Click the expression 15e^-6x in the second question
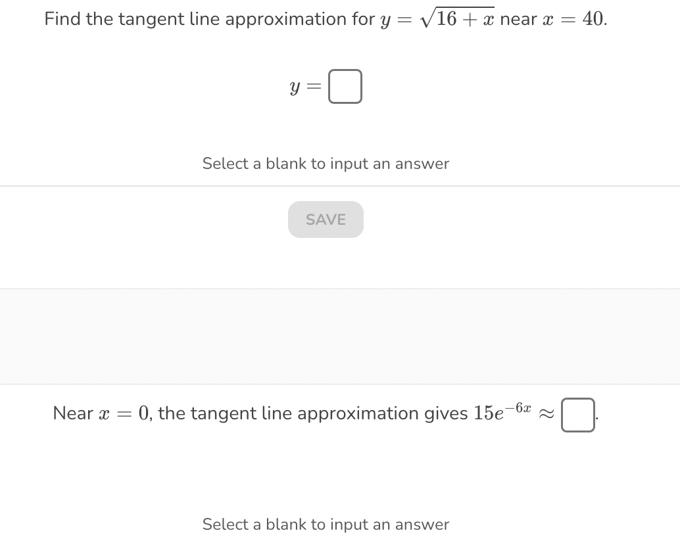The image size is (680, 535). click(502, 411)
